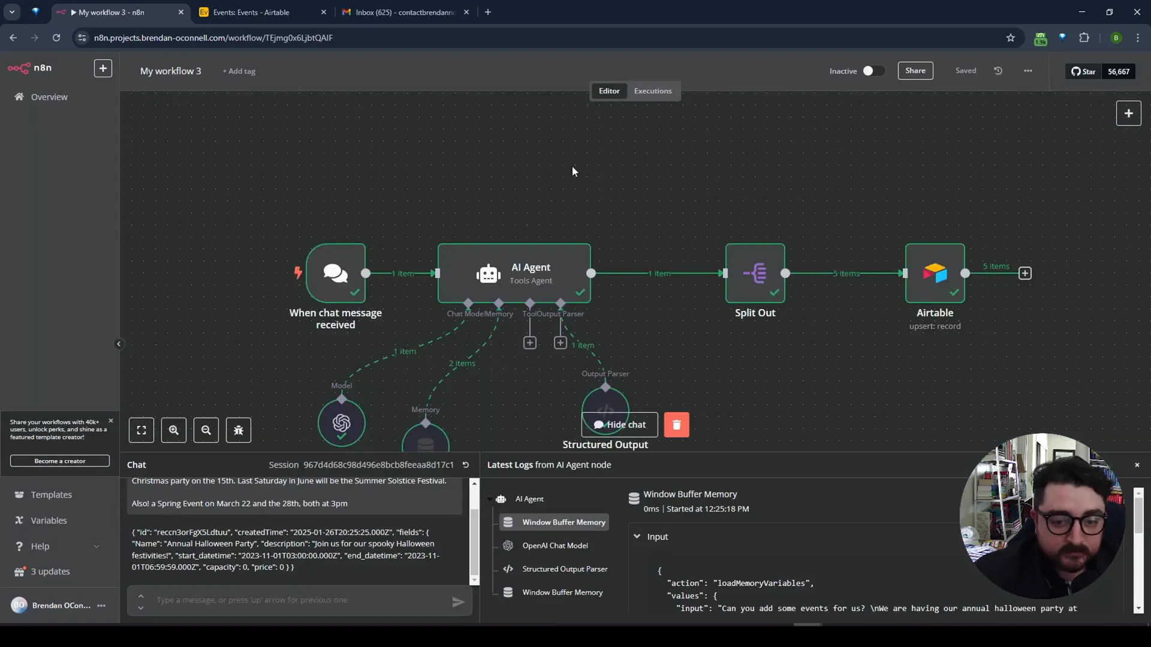
Task: Zoom out on the canvas
Action: tap(206, 430)
